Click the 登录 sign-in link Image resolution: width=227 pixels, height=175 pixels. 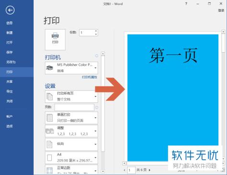[221, 11]
